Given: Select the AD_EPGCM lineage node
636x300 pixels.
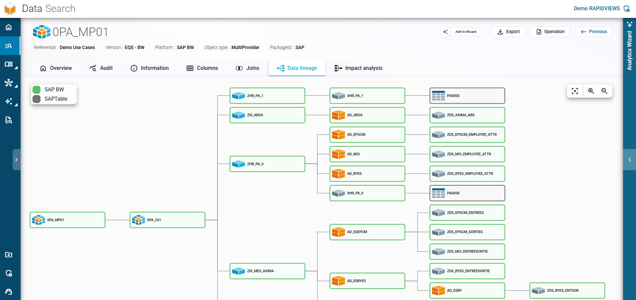Looking at the screenshot, I should click(x=367, y=135).
